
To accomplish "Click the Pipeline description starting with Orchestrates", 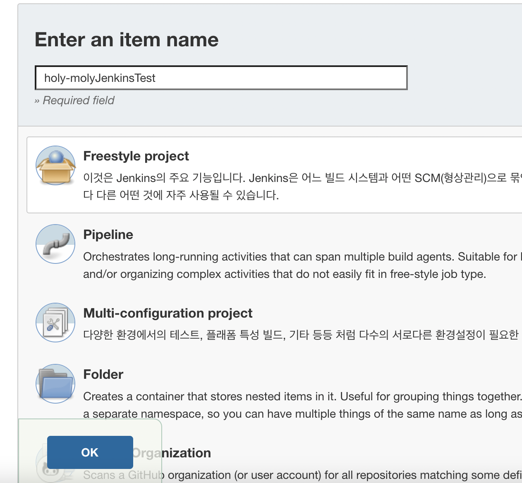I will click(302, 265).
